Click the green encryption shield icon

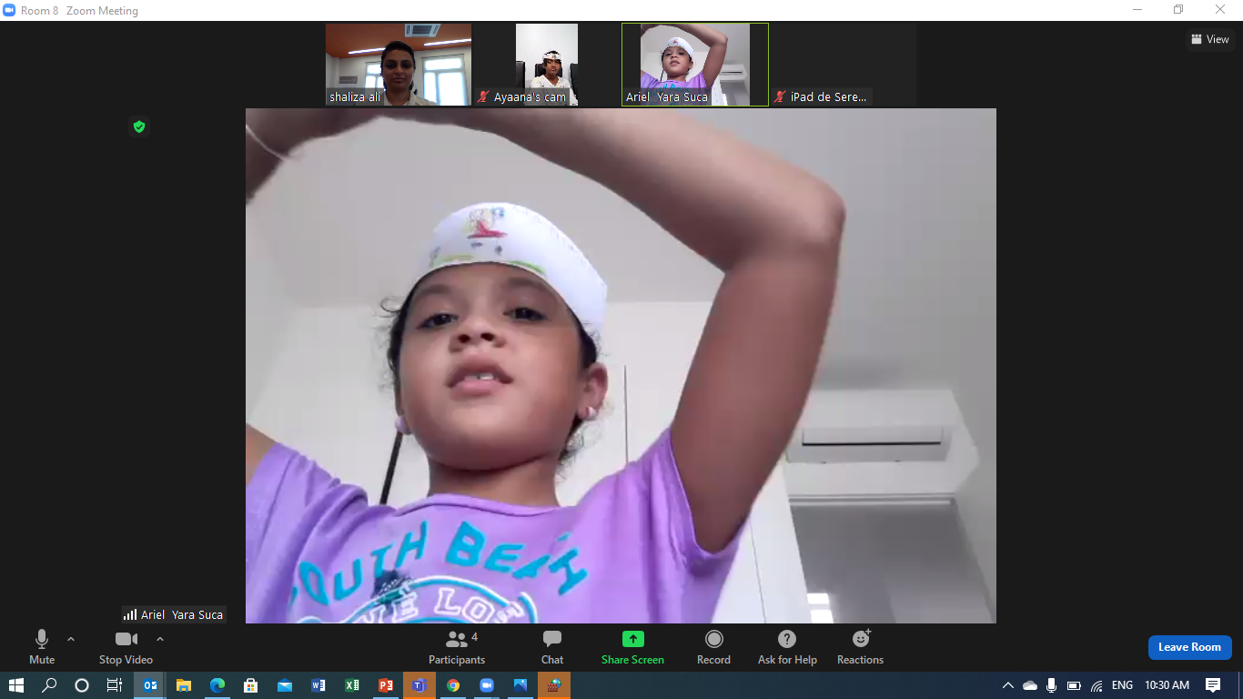pos(139,127)
